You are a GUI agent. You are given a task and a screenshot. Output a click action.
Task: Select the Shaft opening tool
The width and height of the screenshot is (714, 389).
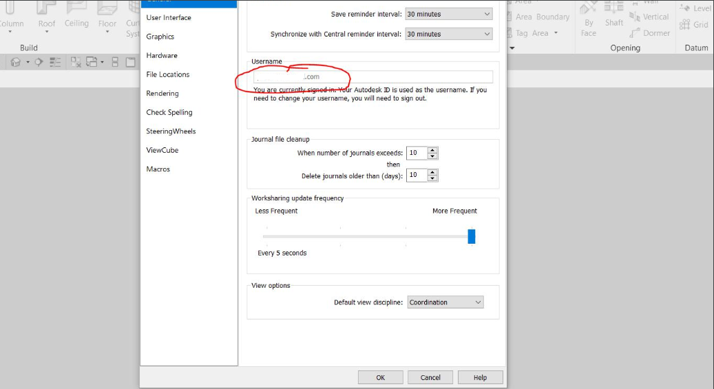click(x=613, y=14)
